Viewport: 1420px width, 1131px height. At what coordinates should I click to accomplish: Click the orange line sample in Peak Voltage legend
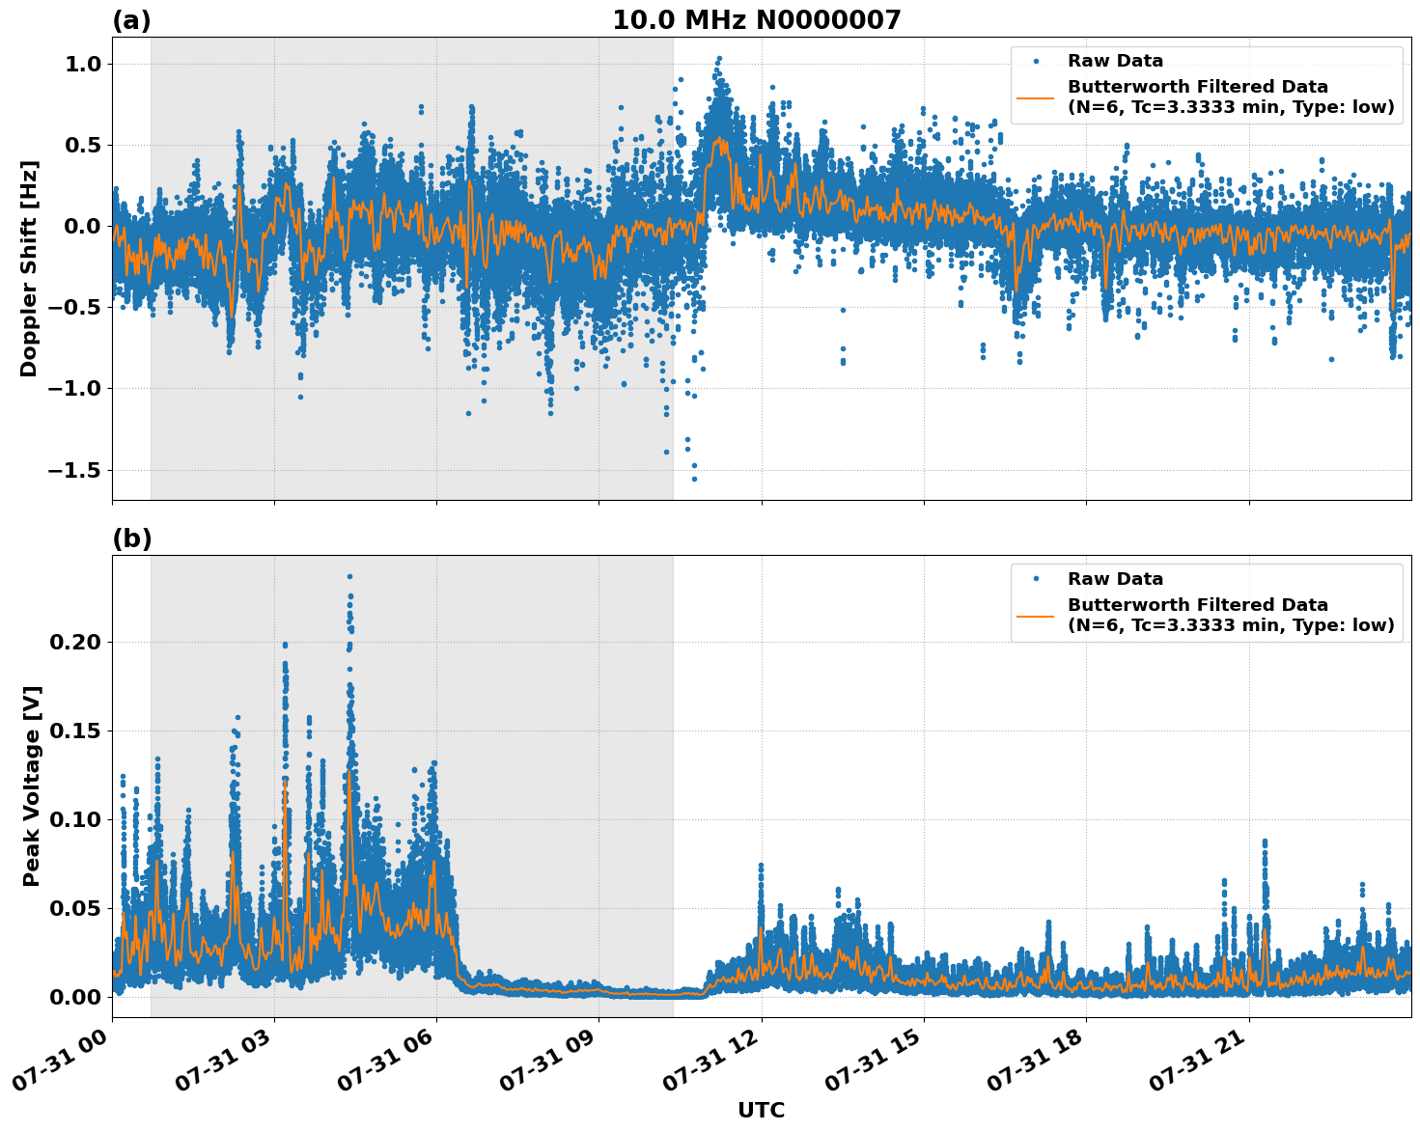[1036, 615]
